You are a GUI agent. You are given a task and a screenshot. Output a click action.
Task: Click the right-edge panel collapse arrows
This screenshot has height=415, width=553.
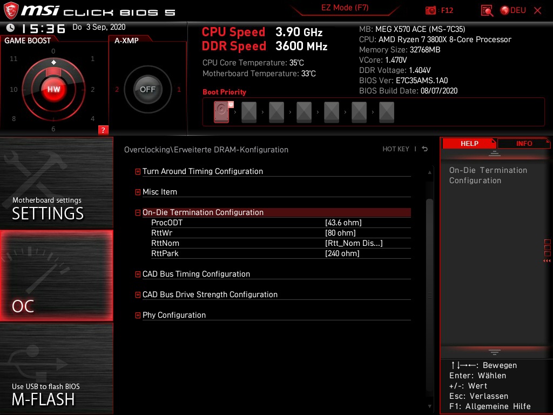pyautogui.click(x=547, y=261)
